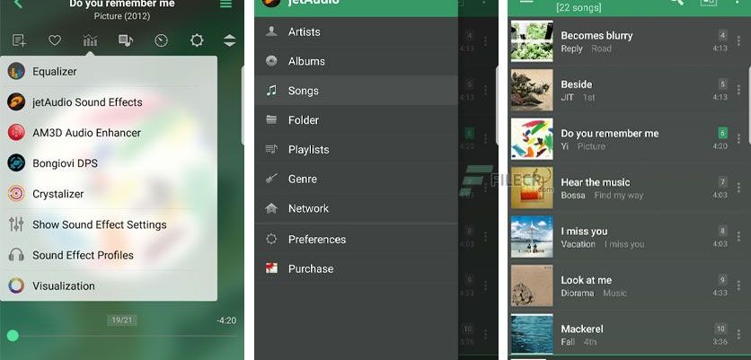Open the green hamburger menu in player screen
The height and width of the screenshot is (360, 751).
tap(225, 4)
